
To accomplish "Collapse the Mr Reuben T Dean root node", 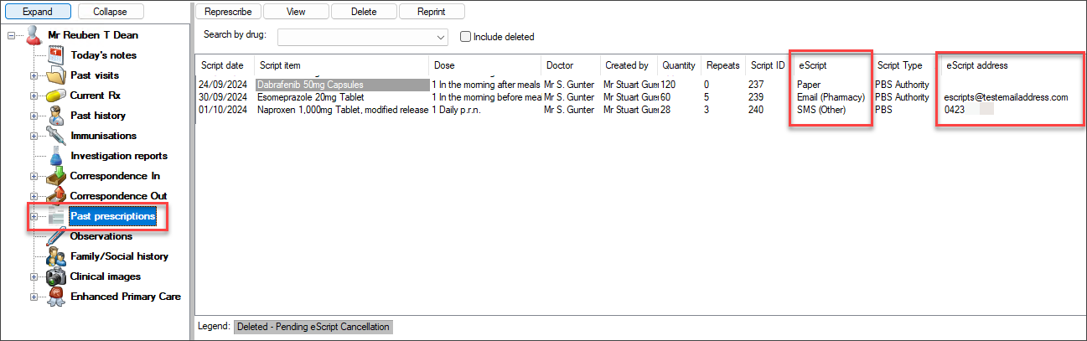I will [11, 35].
